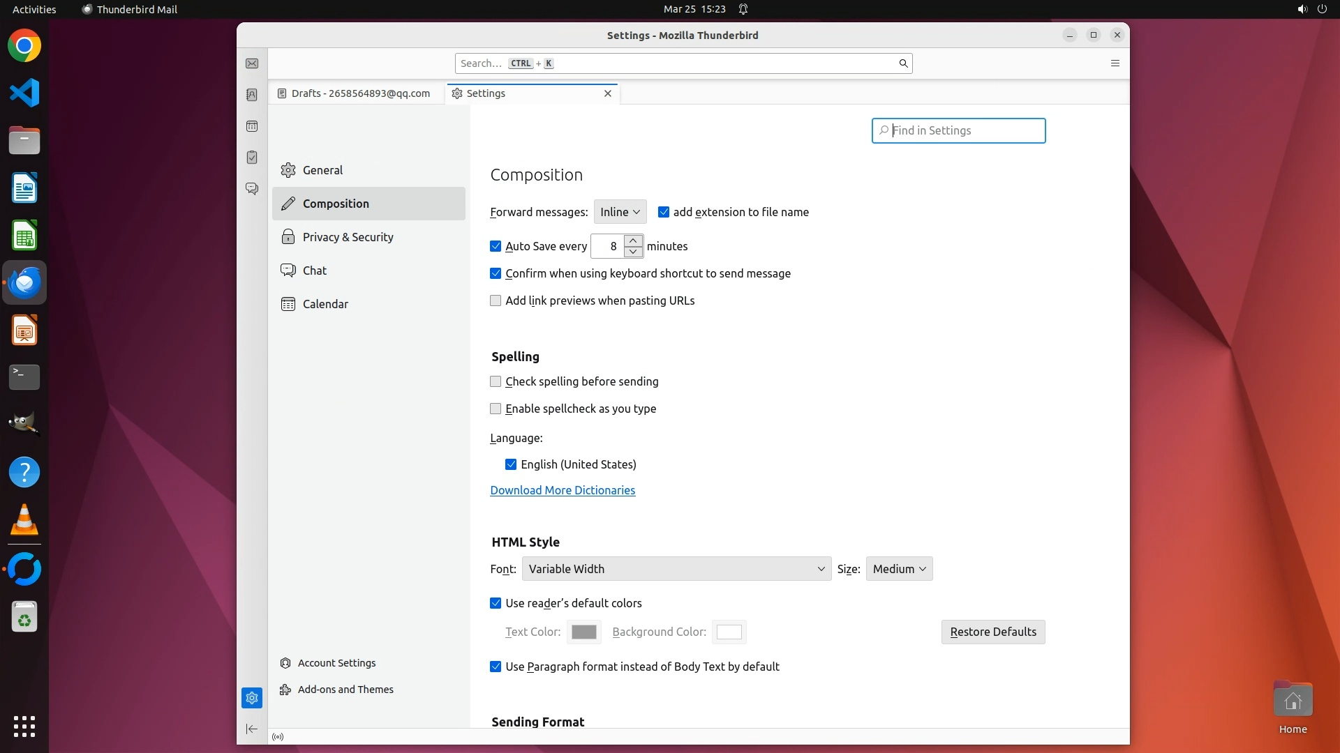This screenshot has width=1340, height=753.
Task: Toggle Add link previews when pasting URLs
Action: tap(496, 301)
